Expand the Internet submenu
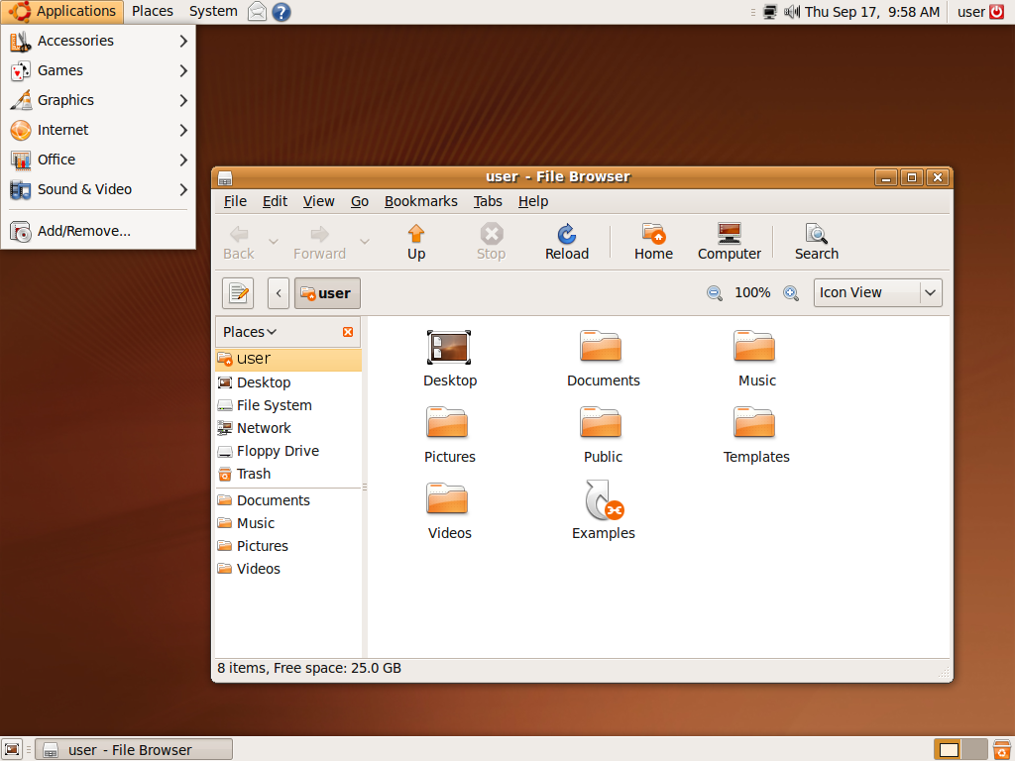1015x761 pixels. pyautogui.click(x=98, y=130)
